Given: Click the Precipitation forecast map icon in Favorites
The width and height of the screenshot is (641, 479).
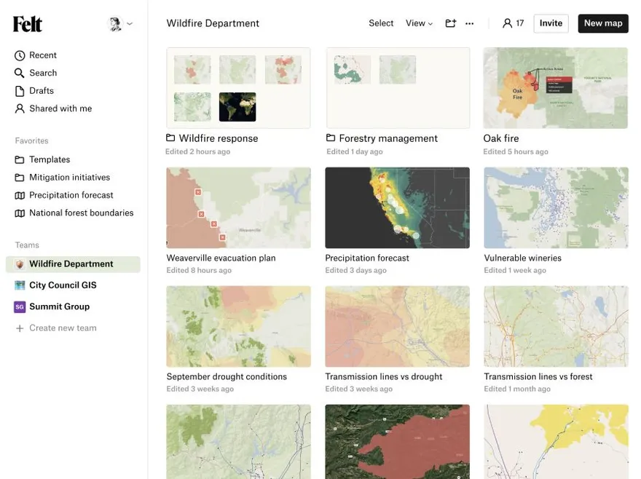Looking at the screenshot, I should [x=20, y=195].
